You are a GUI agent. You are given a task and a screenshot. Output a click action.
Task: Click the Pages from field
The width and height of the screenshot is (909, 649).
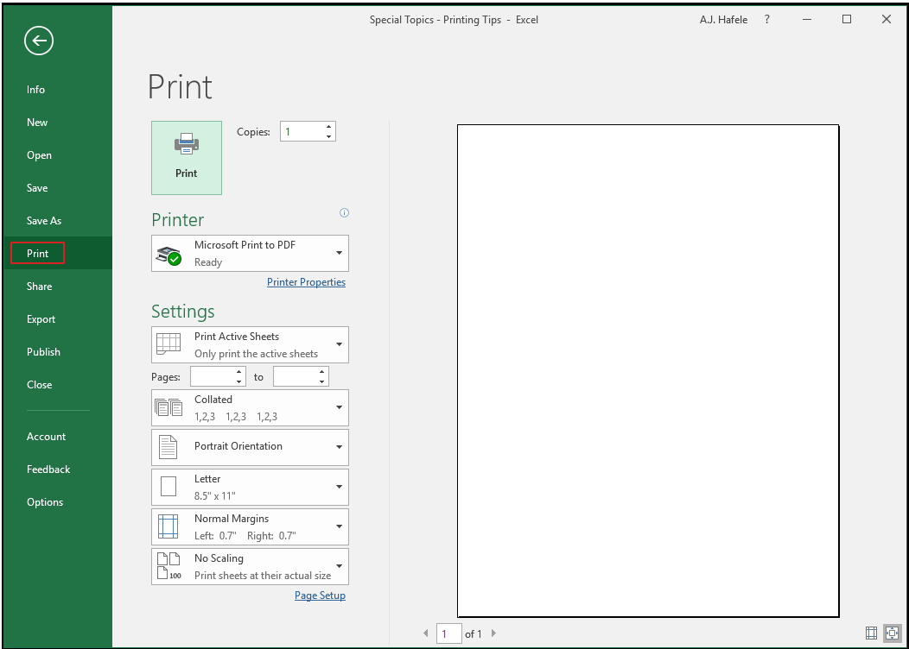tap(213, 376)
